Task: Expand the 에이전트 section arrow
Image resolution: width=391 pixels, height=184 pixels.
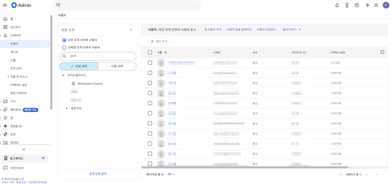Action: [1, 110]
